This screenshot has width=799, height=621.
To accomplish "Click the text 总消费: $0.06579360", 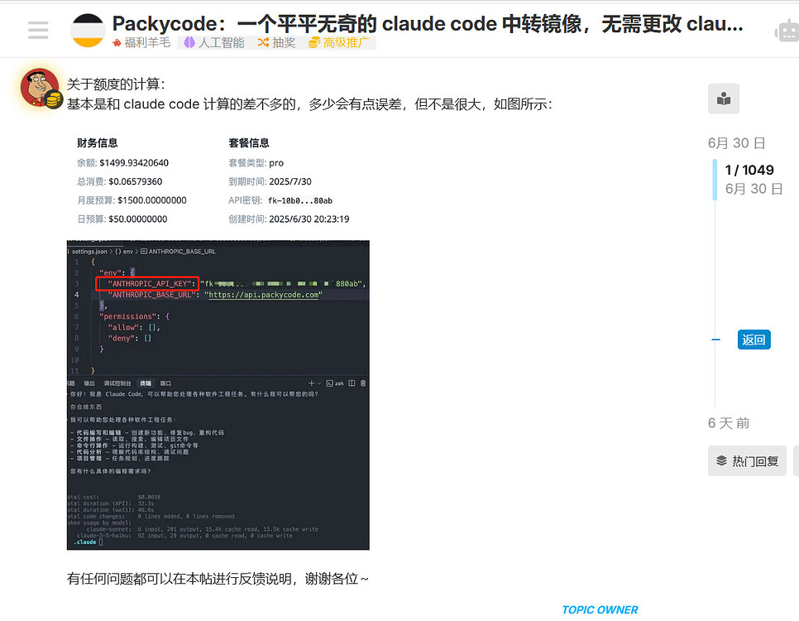I will pos(120,181).
